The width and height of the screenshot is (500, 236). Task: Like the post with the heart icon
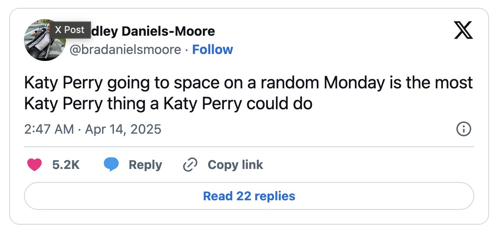(x=34, y=165)
